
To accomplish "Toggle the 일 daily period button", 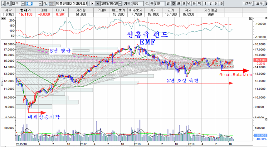I will pos(168,3).
